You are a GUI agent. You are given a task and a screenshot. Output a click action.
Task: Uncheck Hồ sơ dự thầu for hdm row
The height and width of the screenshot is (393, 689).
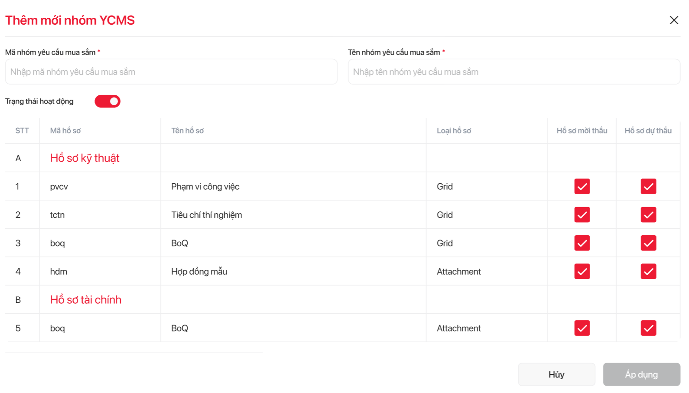click(648, 272)
